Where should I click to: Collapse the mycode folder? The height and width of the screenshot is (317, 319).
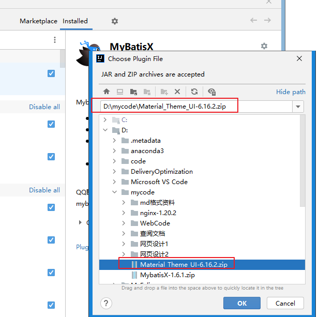coord(115,192)
